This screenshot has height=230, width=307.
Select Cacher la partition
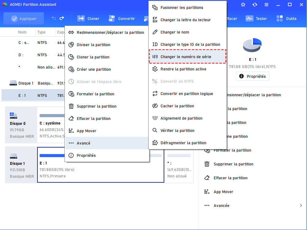(188, 106)
